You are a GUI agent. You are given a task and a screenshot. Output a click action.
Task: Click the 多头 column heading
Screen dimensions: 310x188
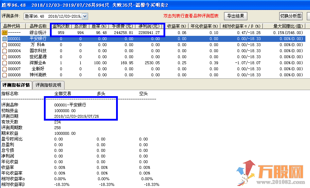coord(101,94)
